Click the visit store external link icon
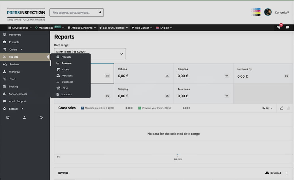 pyautogui.click(x=8, y=117)
